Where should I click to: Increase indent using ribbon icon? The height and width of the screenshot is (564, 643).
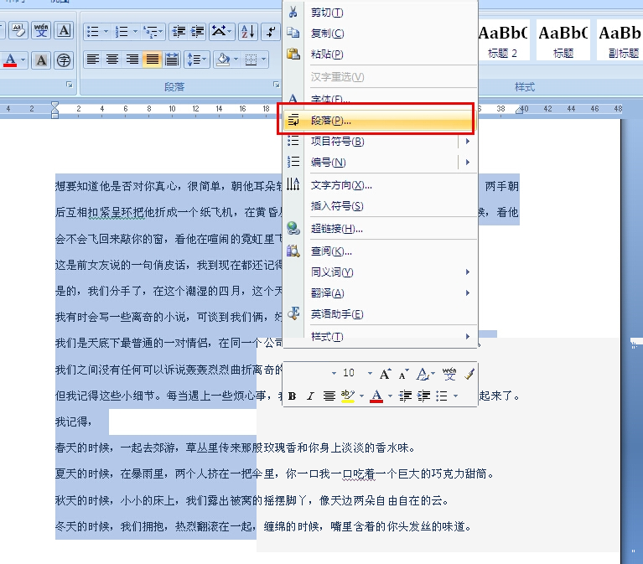(x=197, y=32)
